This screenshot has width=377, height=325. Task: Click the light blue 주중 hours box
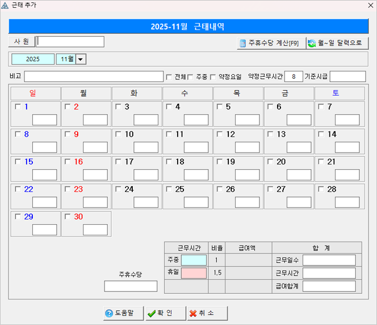pos(194,260)
